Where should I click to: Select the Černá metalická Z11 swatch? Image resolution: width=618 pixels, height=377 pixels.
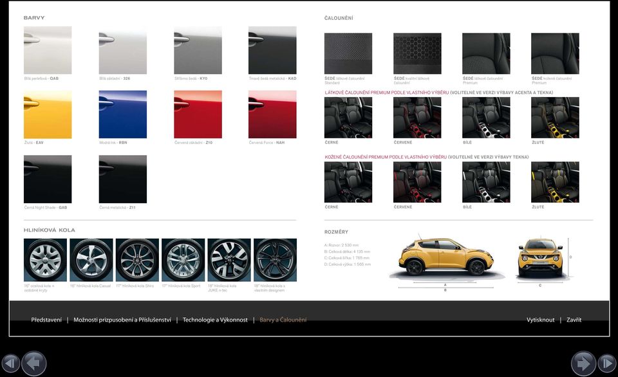122,179
